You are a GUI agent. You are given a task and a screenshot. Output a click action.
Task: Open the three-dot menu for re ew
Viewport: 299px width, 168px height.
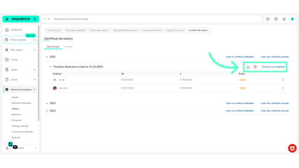click(x=283, y=80)
